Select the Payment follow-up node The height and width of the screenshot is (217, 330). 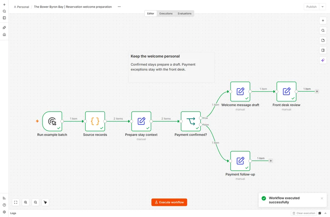(240, 161)
